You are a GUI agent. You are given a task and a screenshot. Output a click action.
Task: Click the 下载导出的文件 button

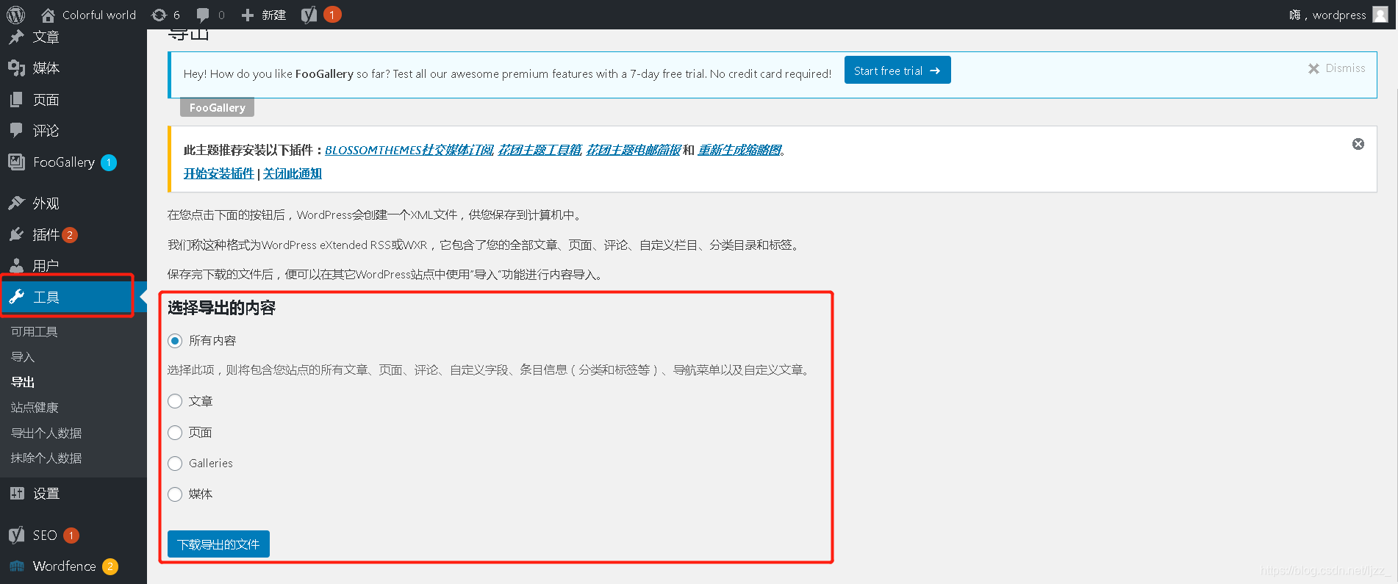[218, 544]
